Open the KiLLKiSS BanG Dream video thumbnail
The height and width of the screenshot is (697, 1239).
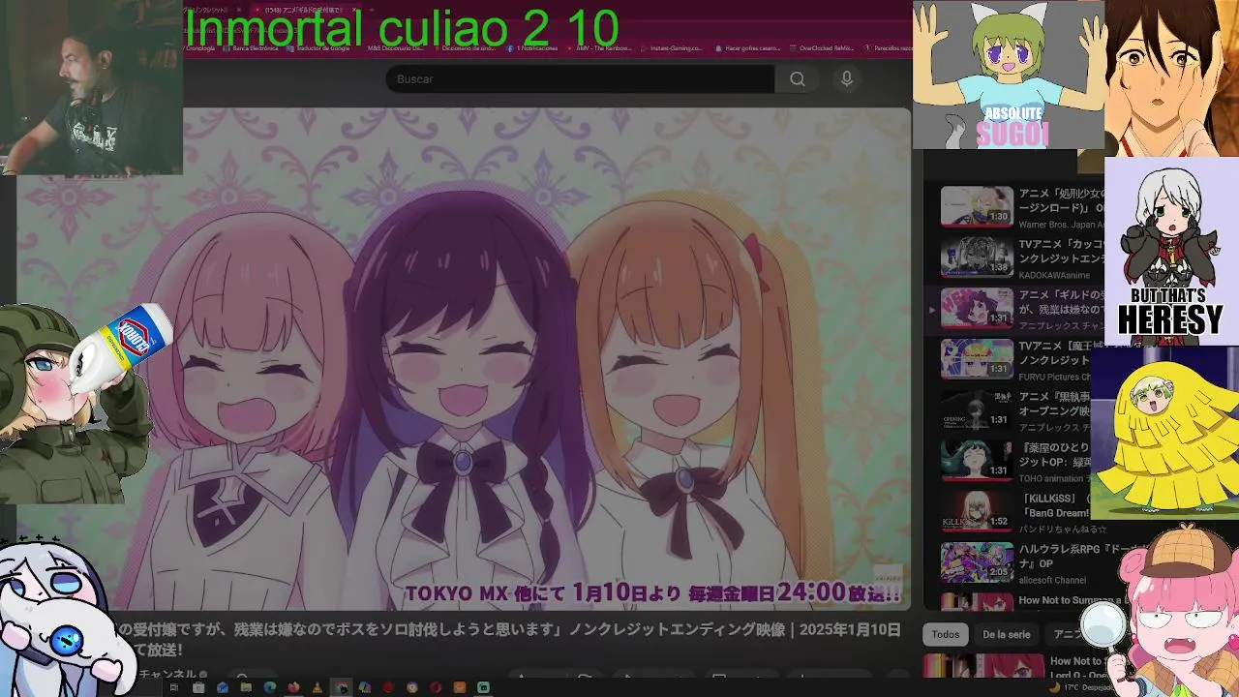pyautogui.click(x=977, y=511)
